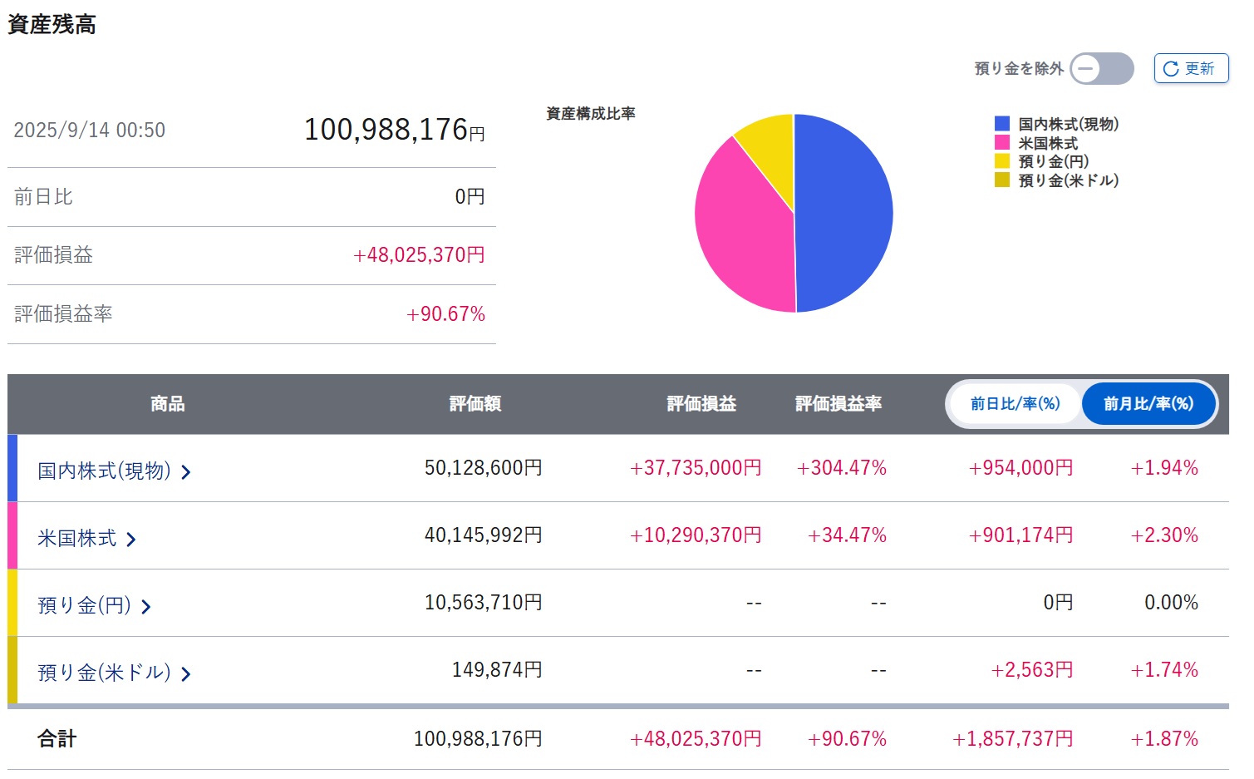
Task: Click the refresh icon in 更新 button
Action: pos(1170,69)
